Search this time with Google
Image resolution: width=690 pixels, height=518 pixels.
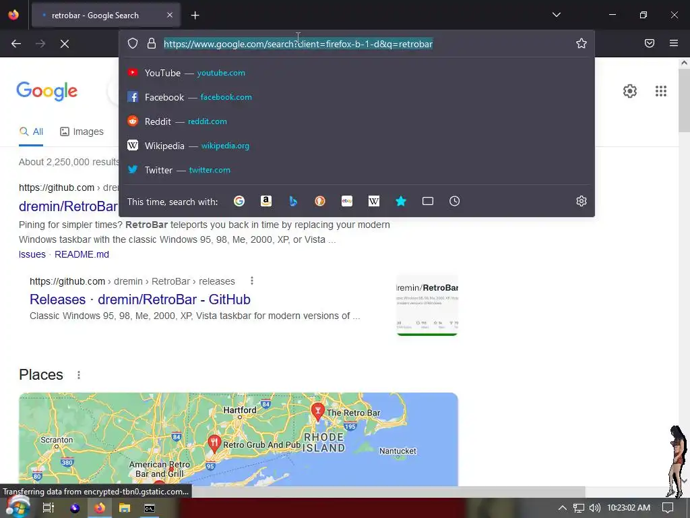pyautogui.click(x=239, y=201)
